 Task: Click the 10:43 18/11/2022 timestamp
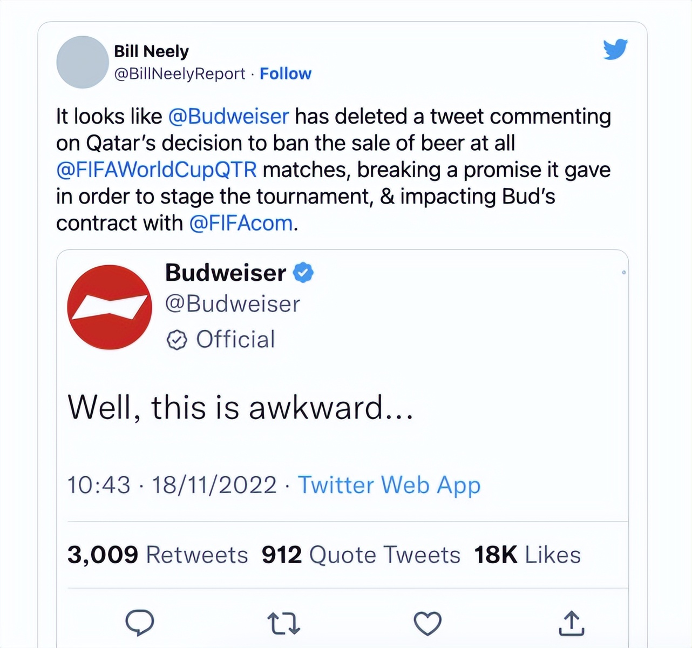point(172,484)
